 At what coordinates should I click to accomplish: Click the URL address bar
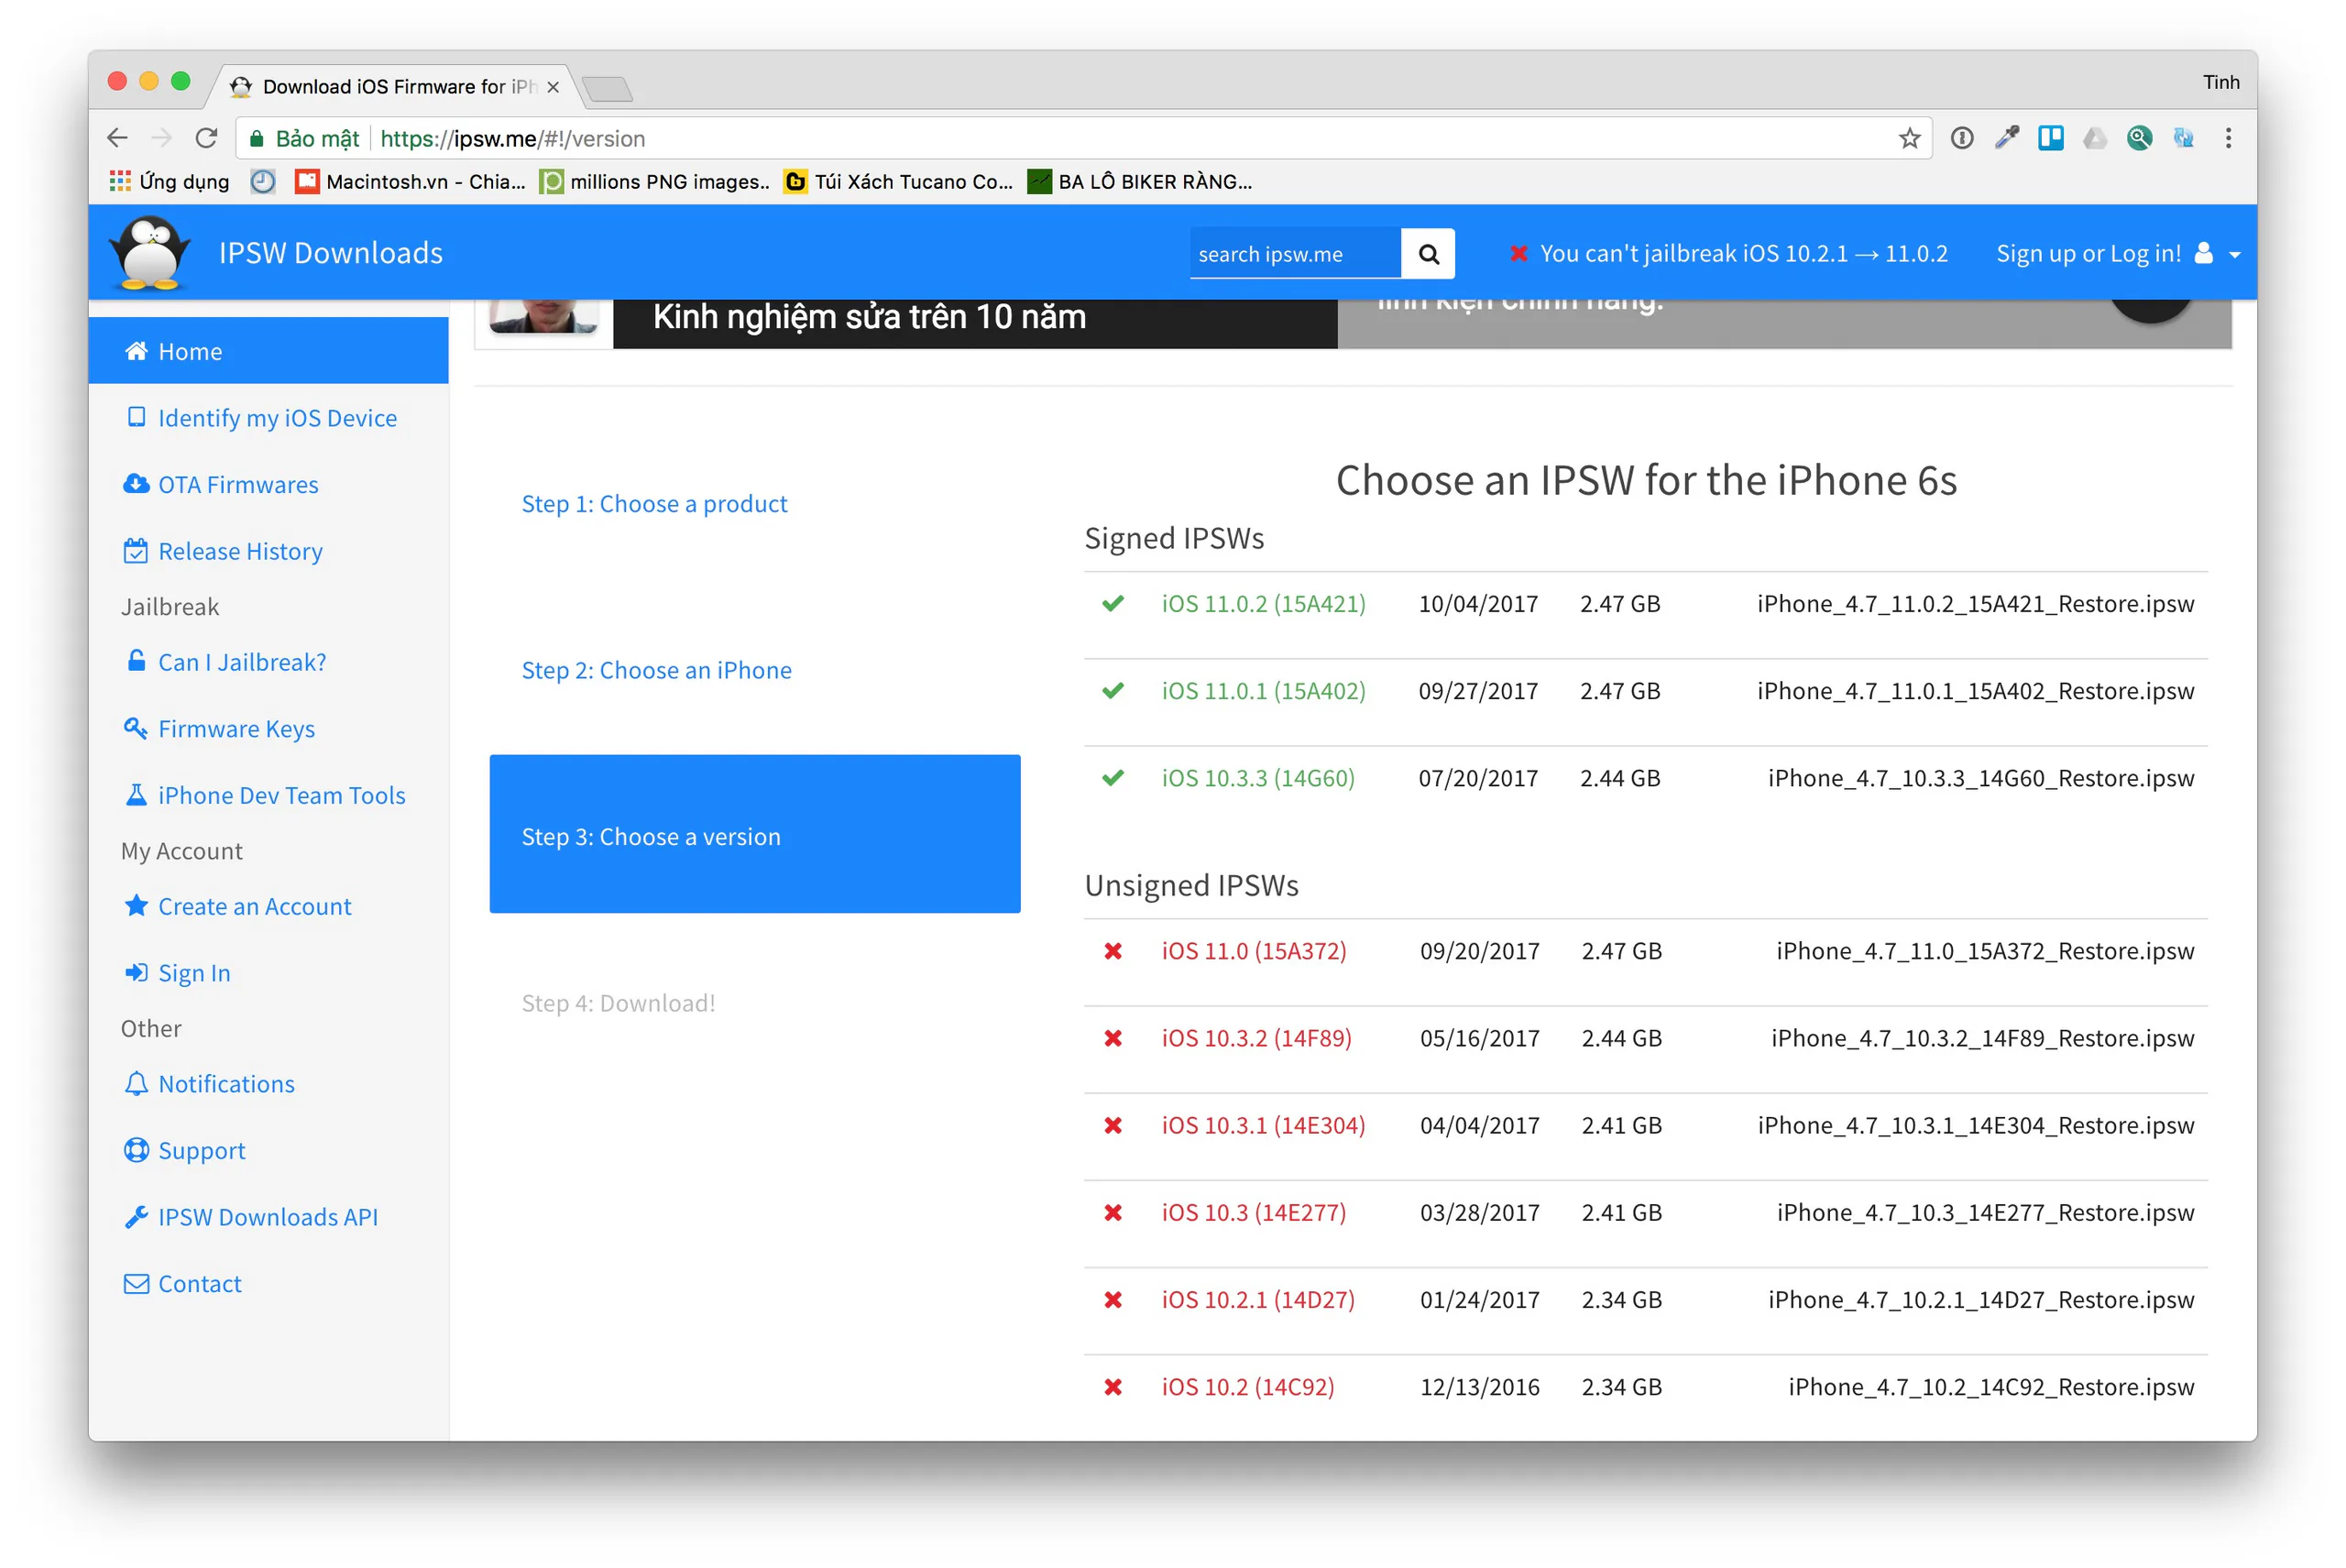tap(1083, 138)
